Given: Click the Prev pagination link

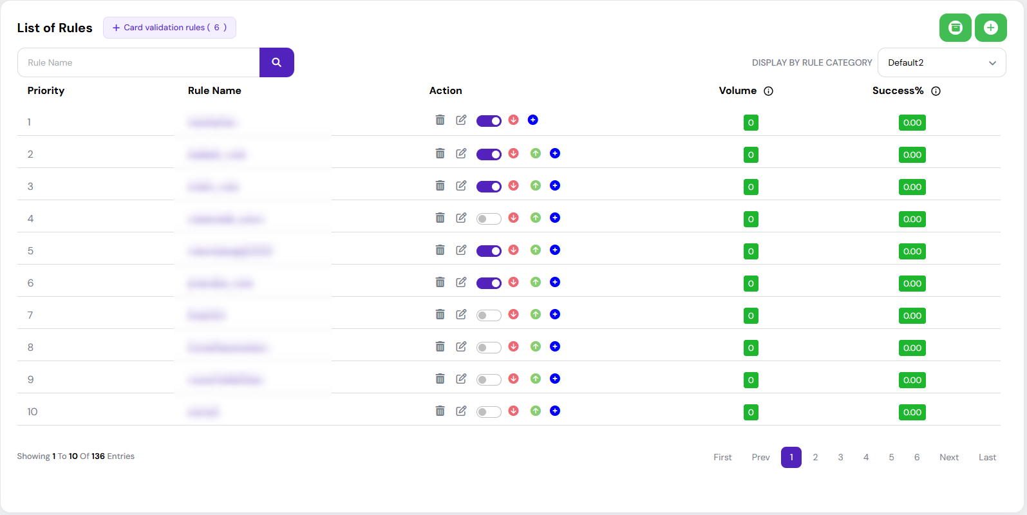Looking at the screenshot, I should click(760, 457).
